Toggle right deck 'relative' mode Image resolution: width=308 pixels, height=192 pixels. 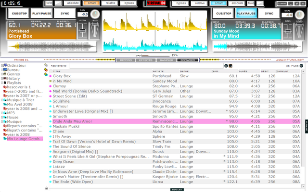point(200,3)
